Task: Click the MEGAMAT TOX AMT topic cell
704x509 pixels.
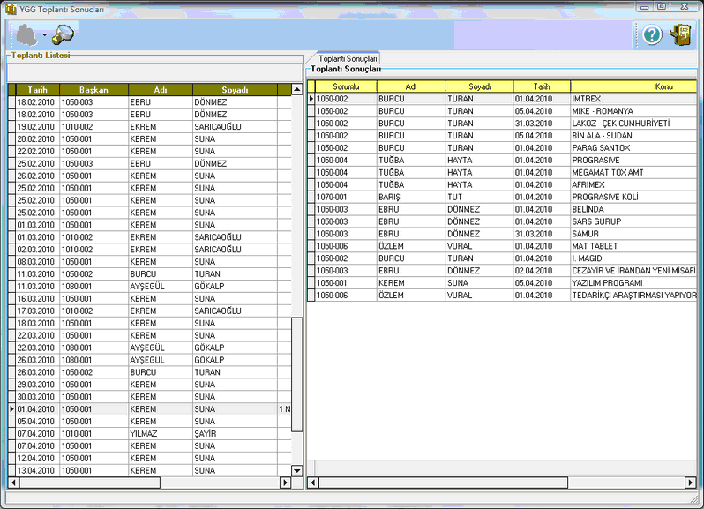Action: pyautogui.click(x=633, y=172)
